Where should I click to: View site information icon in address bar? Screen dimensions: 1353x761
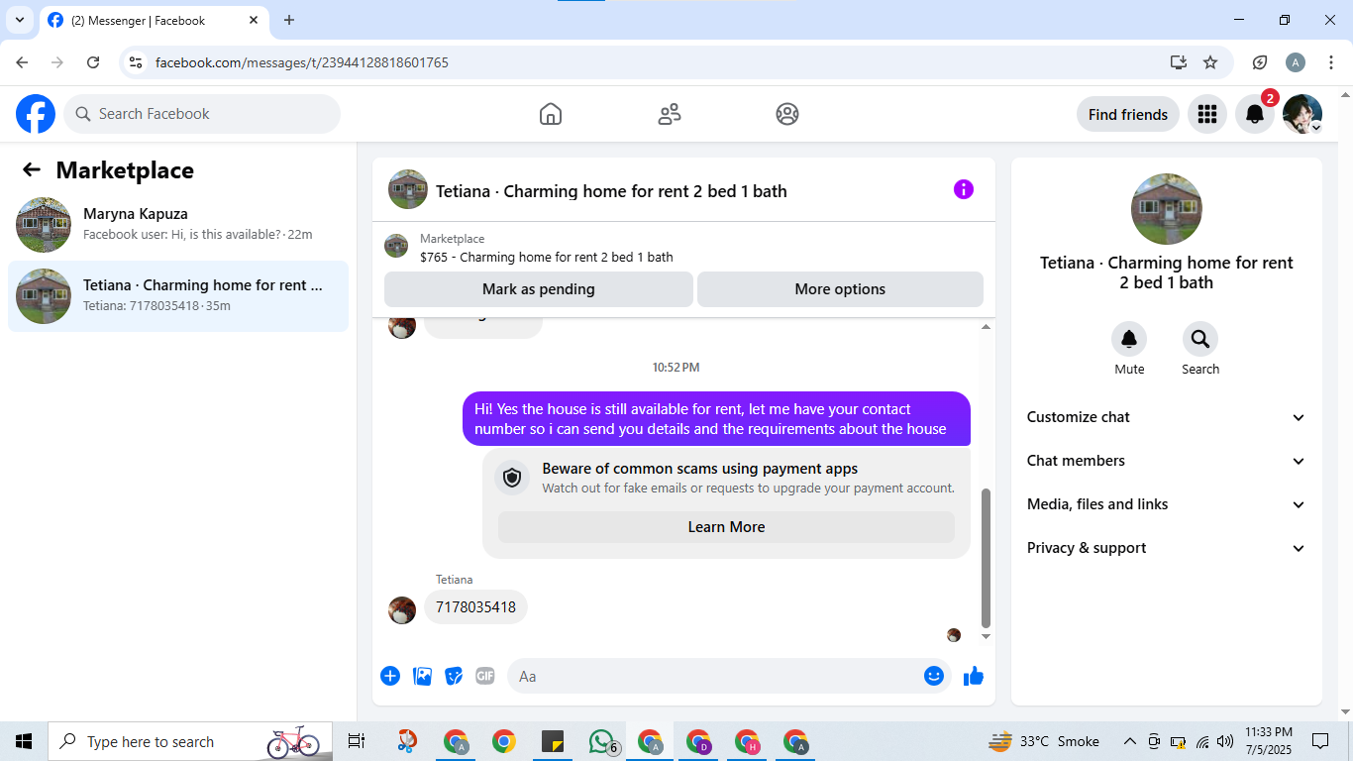137,62
